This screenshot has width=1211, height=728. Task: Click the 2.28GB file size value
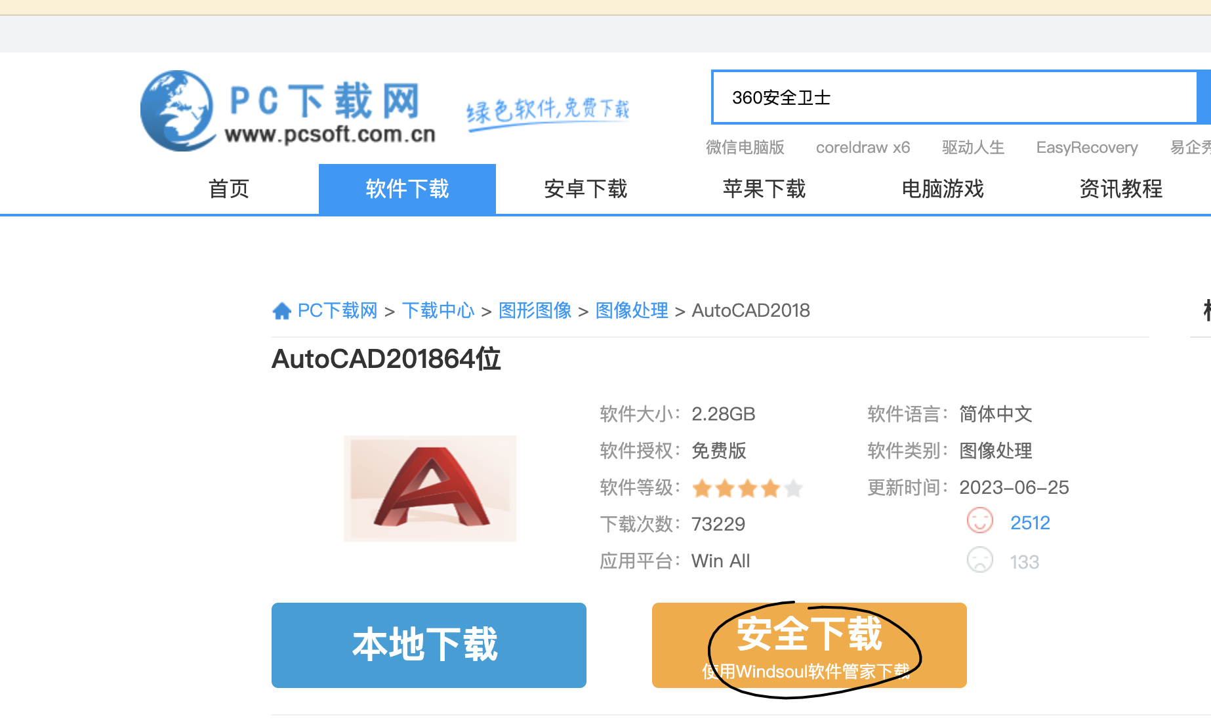click(724, 414)
